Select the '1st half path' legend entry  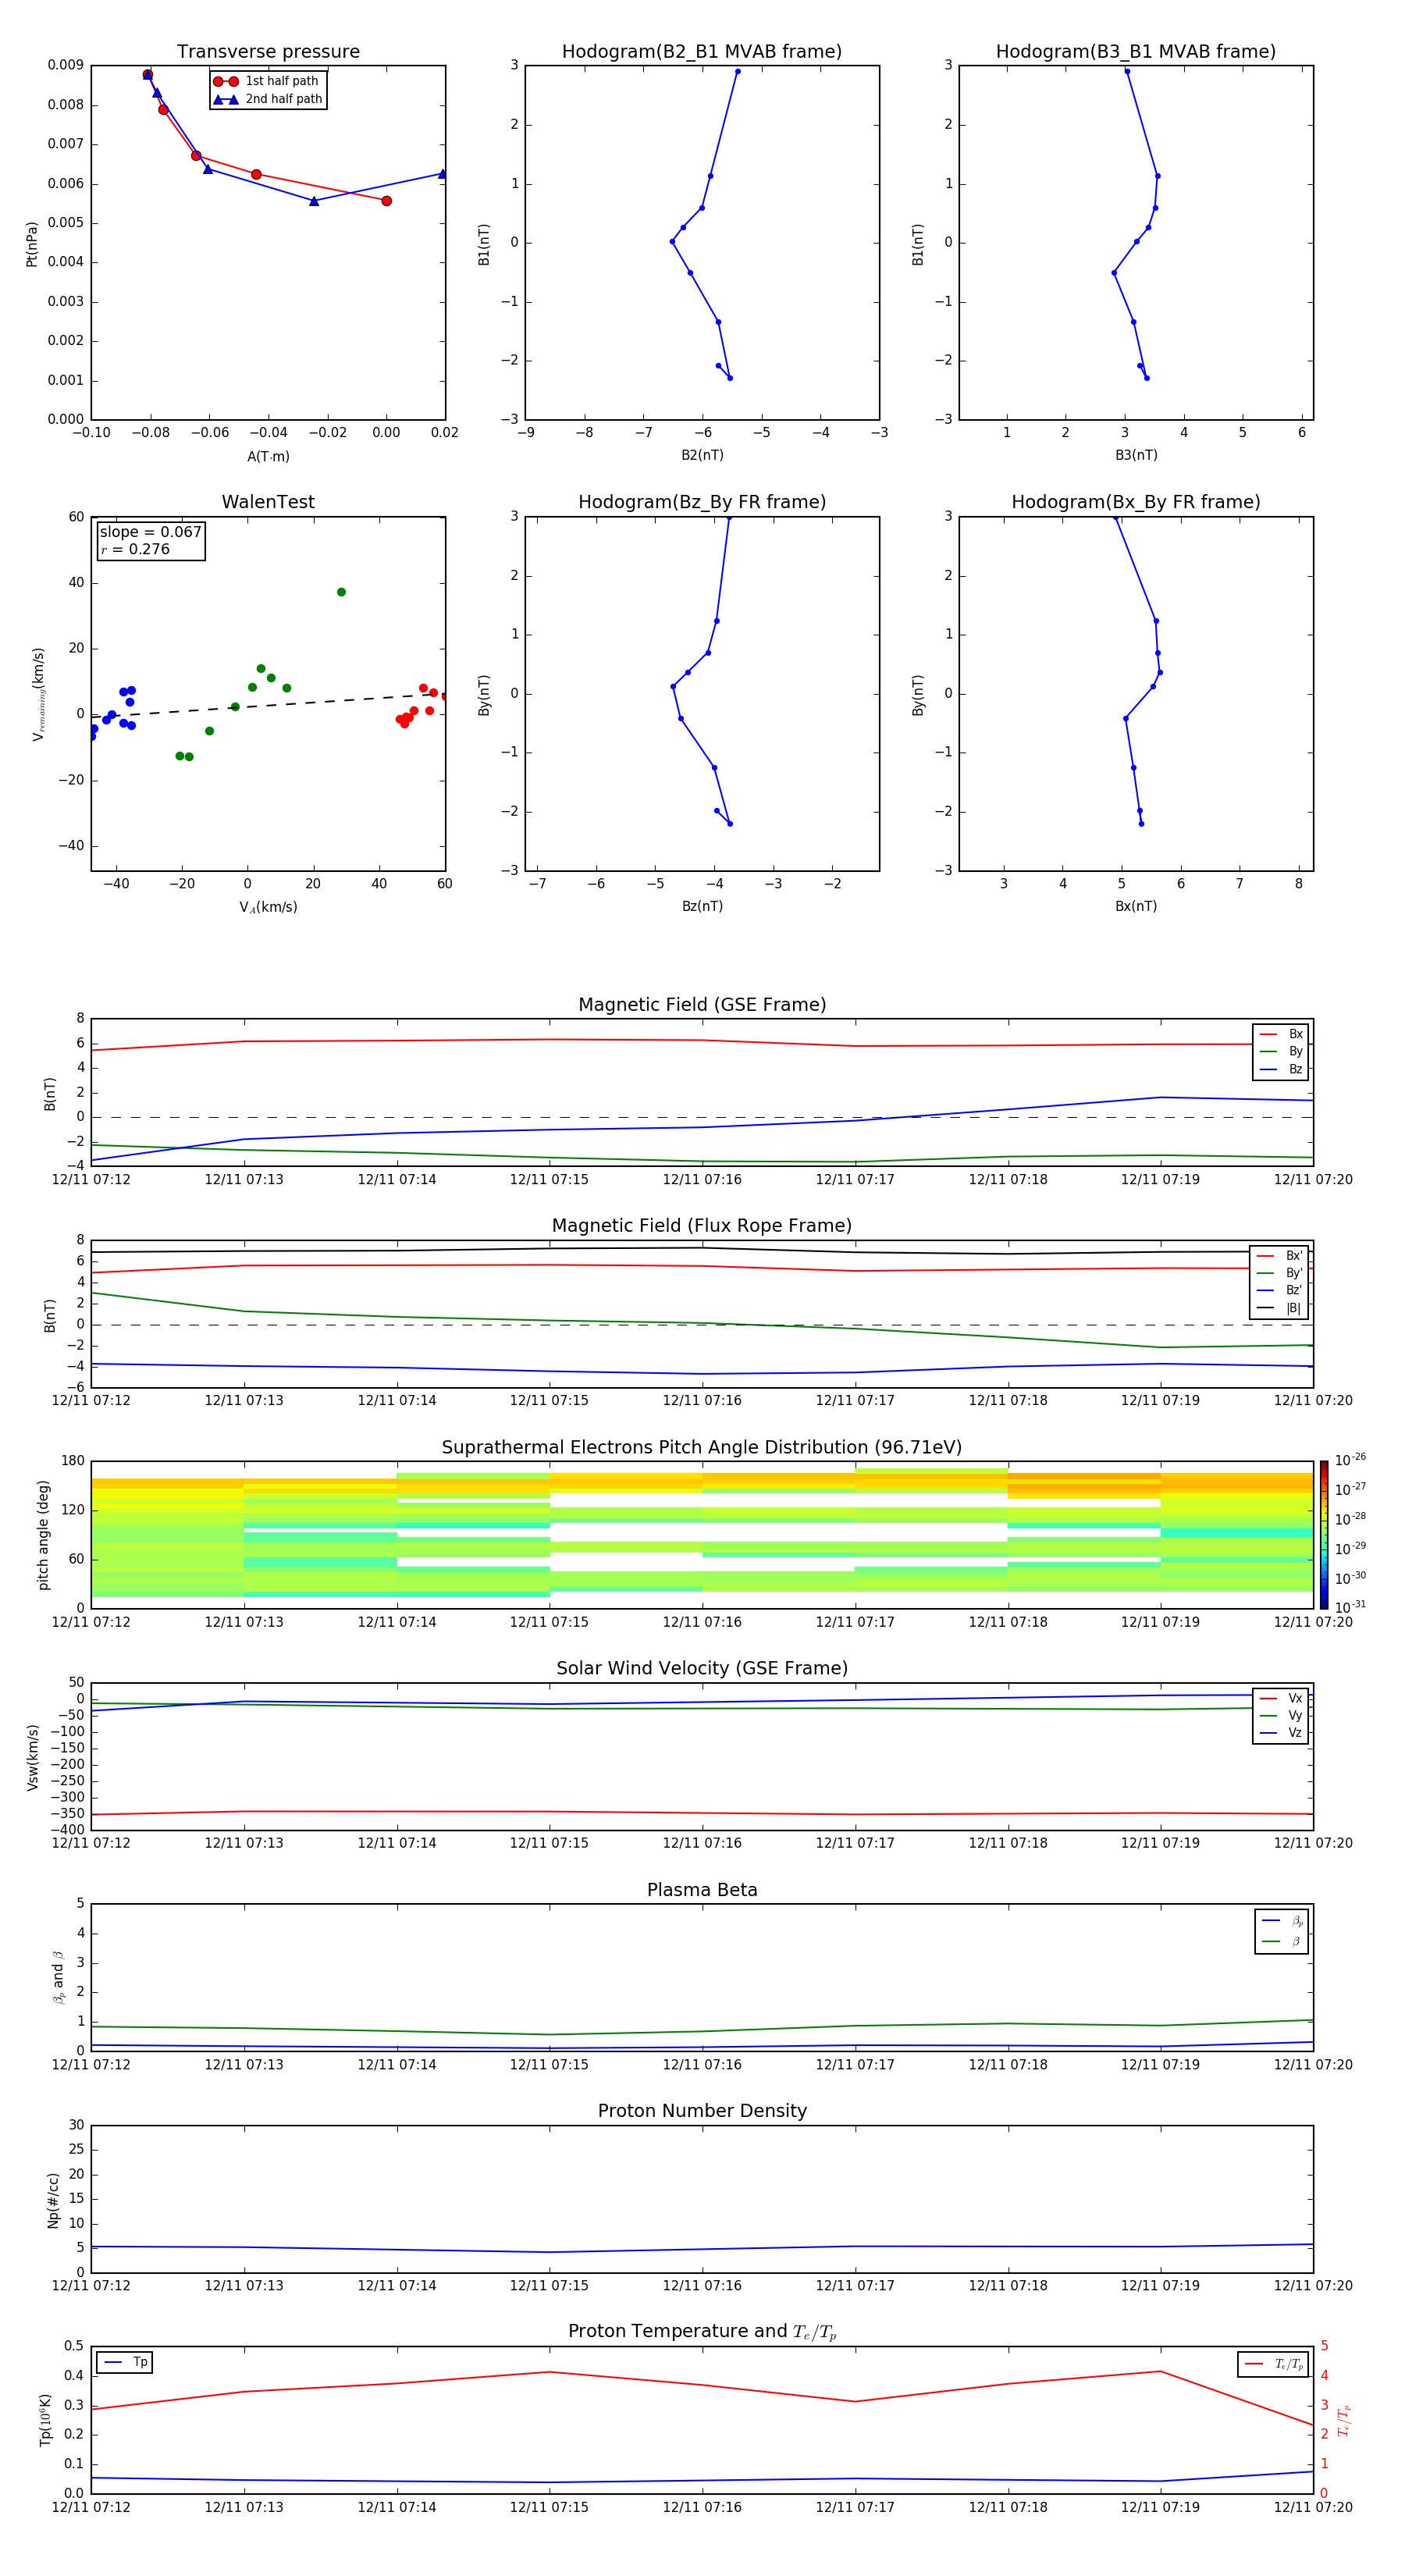click(x=267, y=81)
